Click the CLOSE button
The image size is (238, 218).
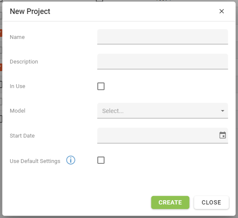pos(211,202)
